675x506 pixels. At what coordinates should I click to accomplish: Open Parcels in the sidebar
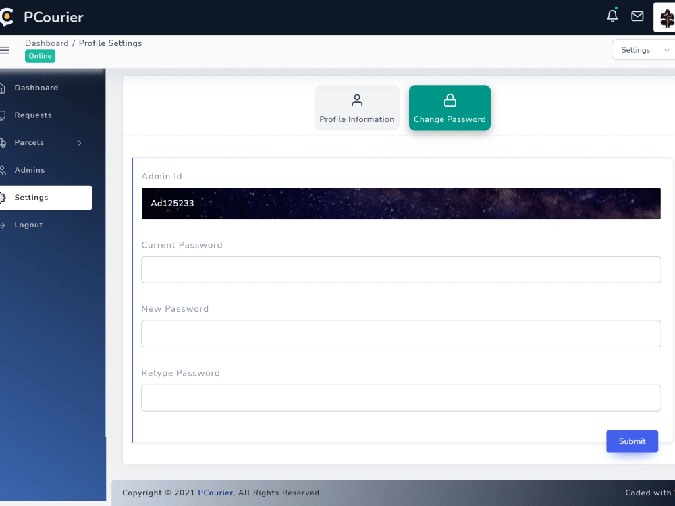tap(29, 143)
